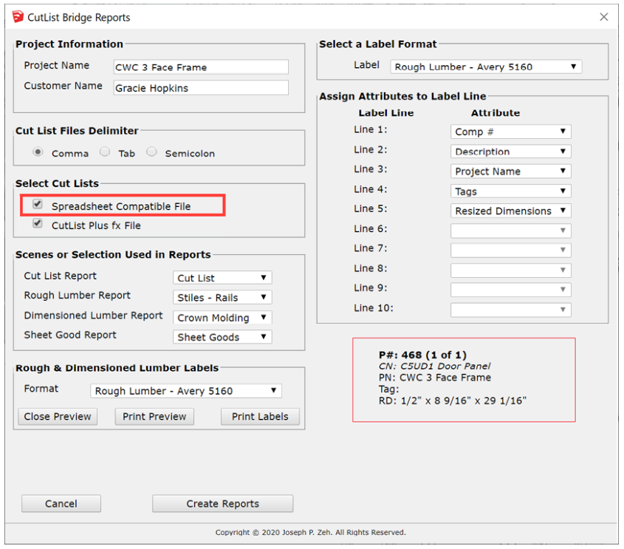
Task: Open the Dimensioned Lumber Report Crown Molding dropdown
Action: [222, 317]
